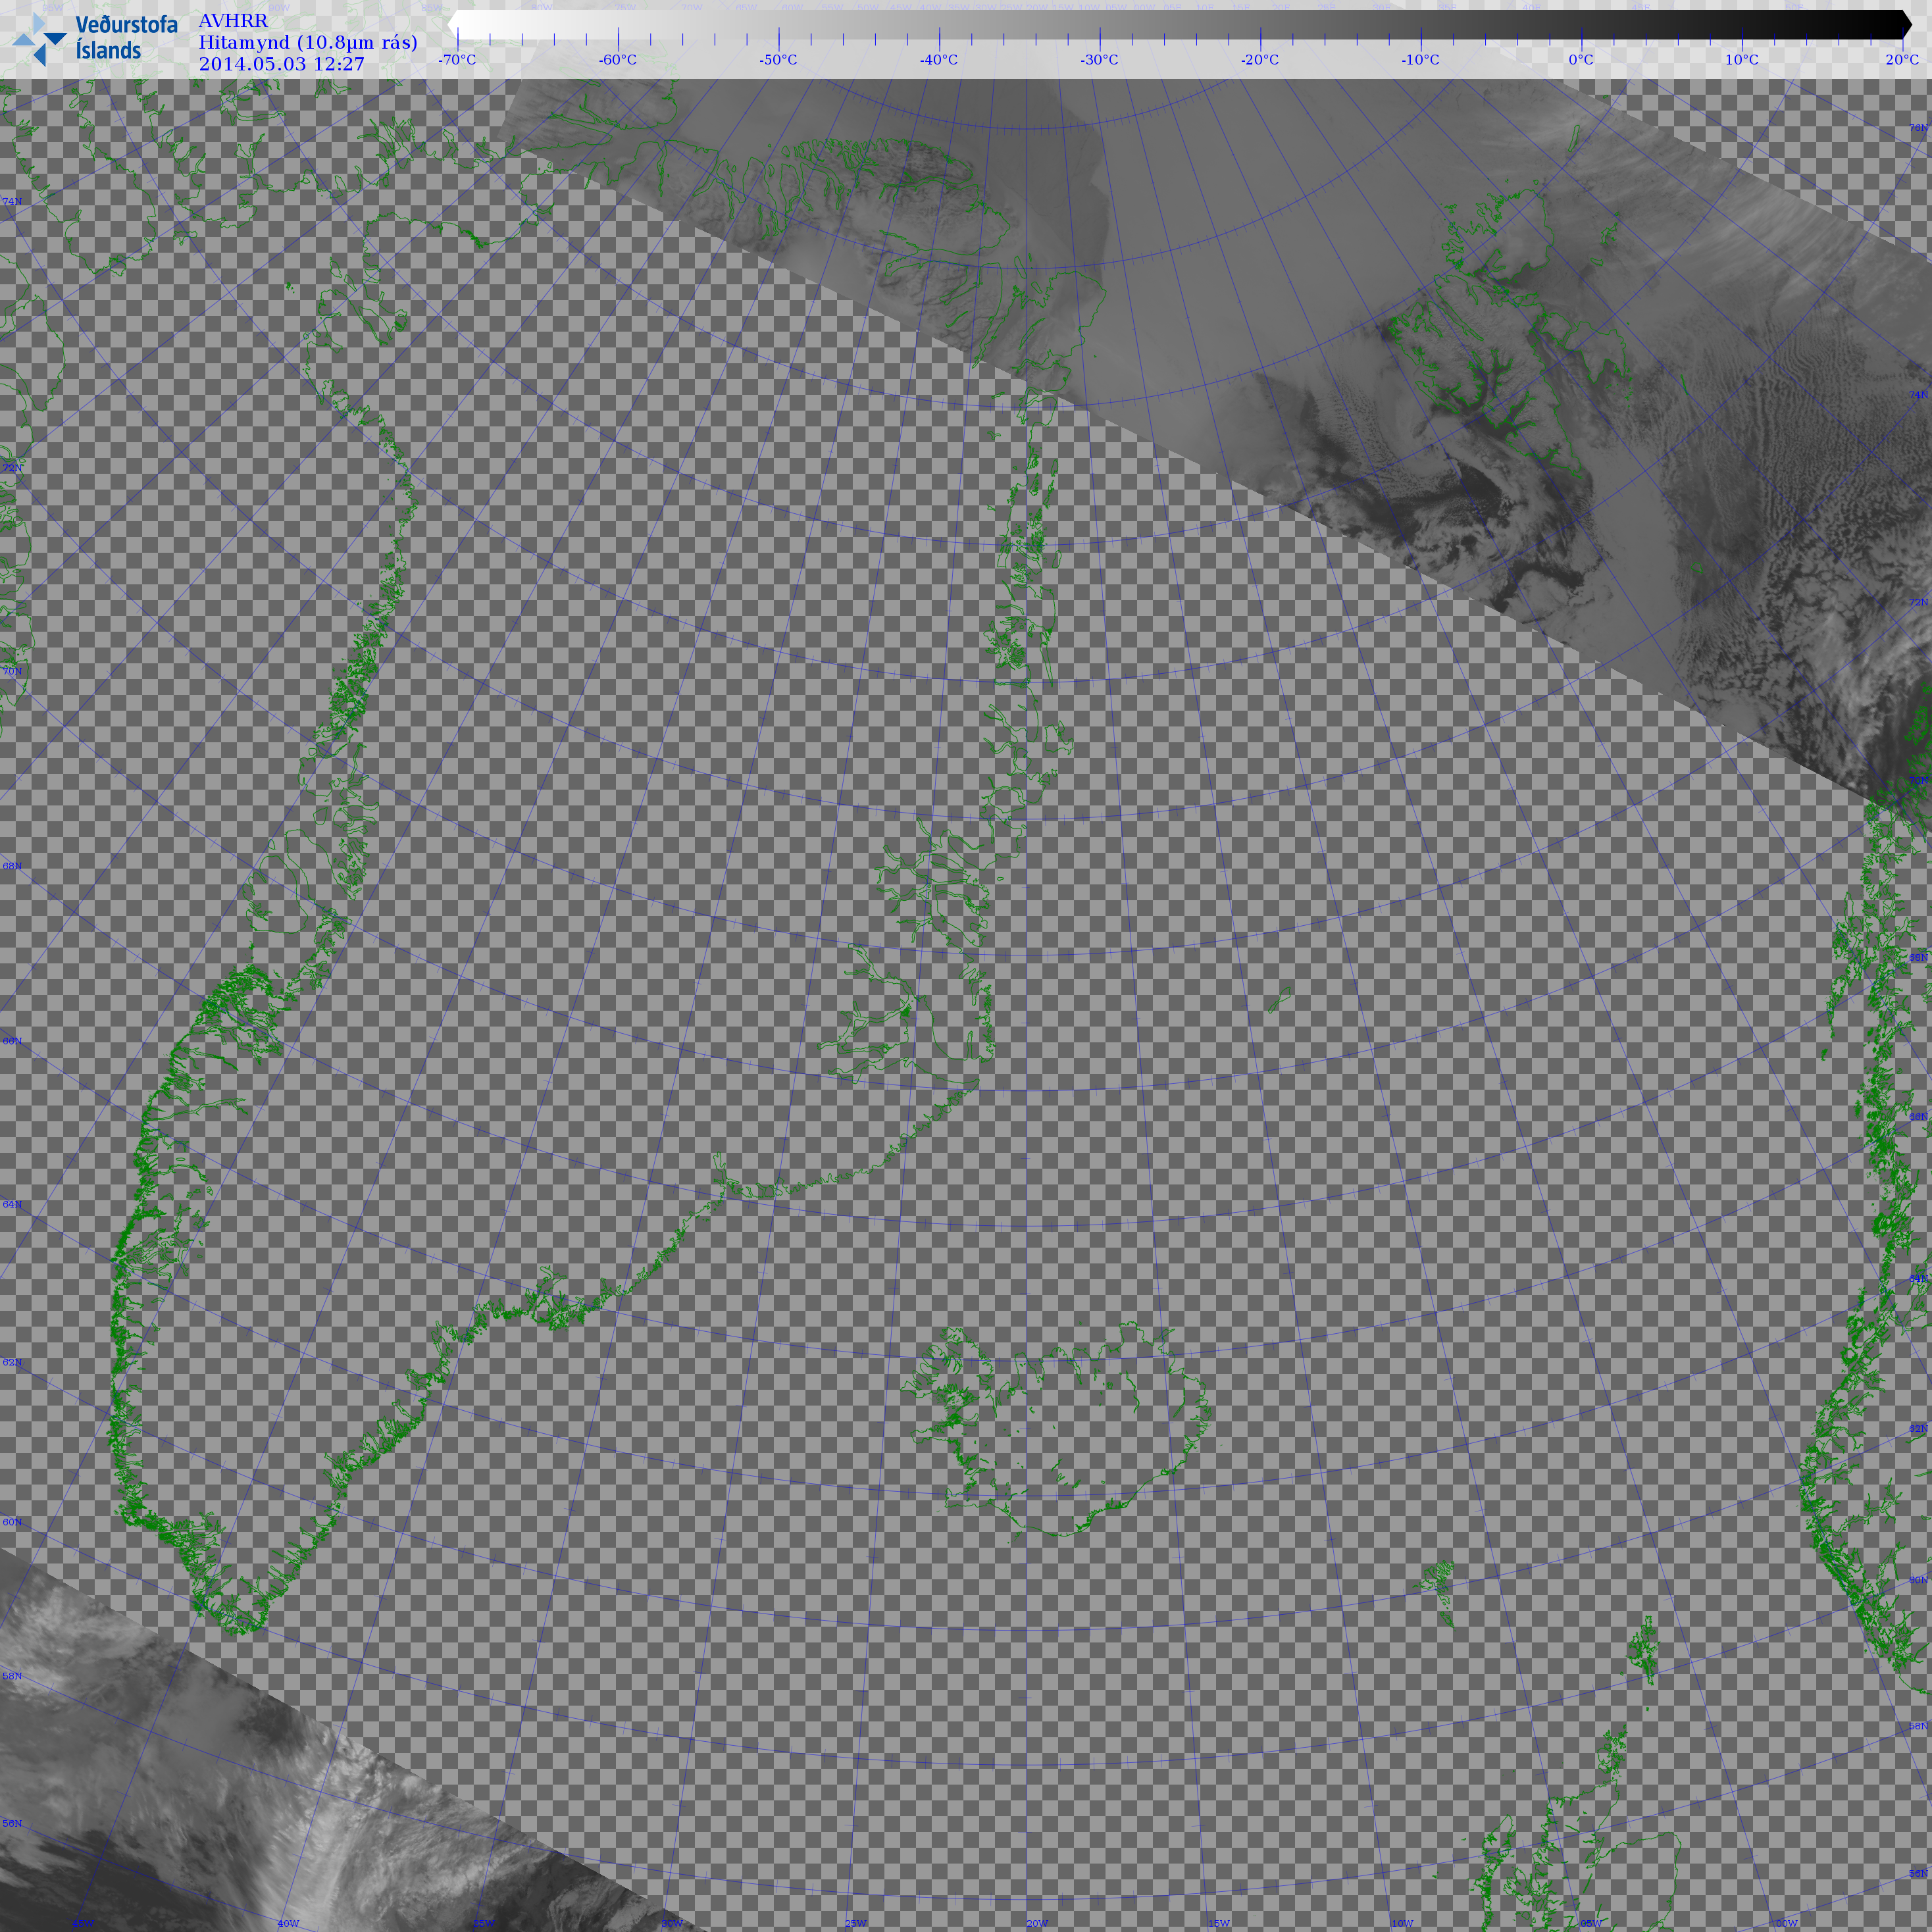Click the -60°C label on temperature scale
1932x1932 pixels.
tap(617, 60)
